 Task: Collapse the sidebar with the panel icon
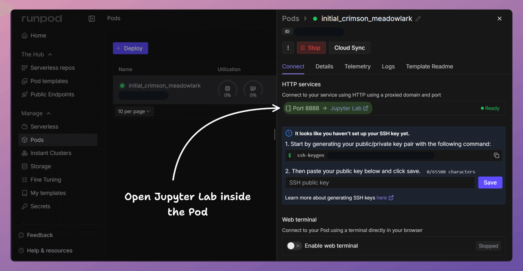92,19
